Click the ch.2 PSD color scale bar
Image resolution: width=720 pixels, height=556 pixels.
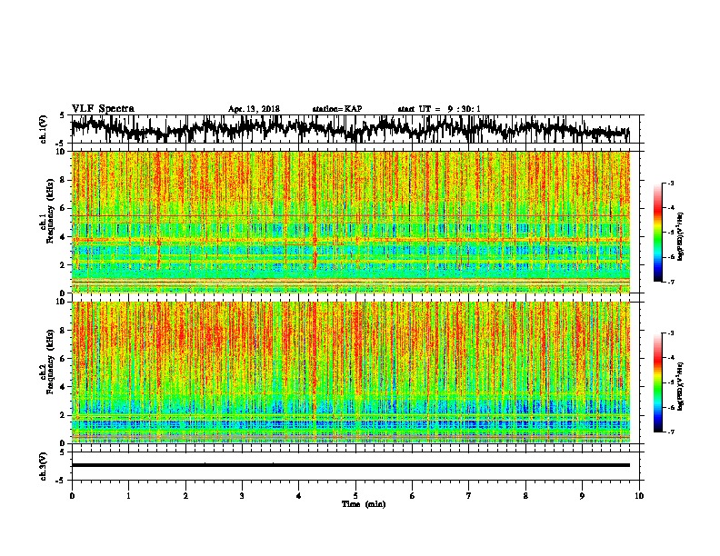click(658, 382)
